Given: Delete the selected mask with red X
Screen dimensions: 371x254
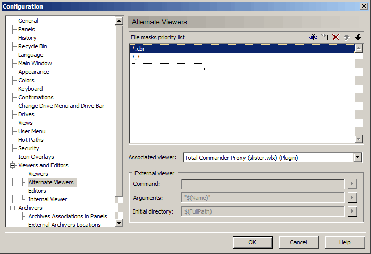Looking at the screenshot, I should (335, 37).
